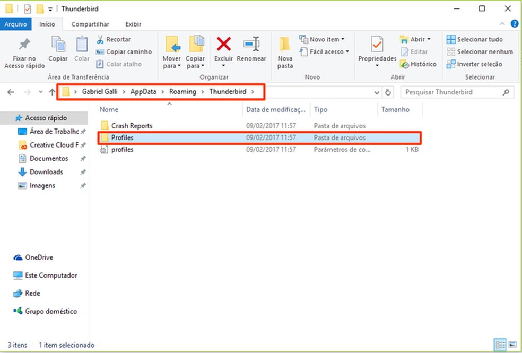Open quick access toolbar customize dropdown
This screenshot has width=522, height=353.
click(x=50, y=10)
